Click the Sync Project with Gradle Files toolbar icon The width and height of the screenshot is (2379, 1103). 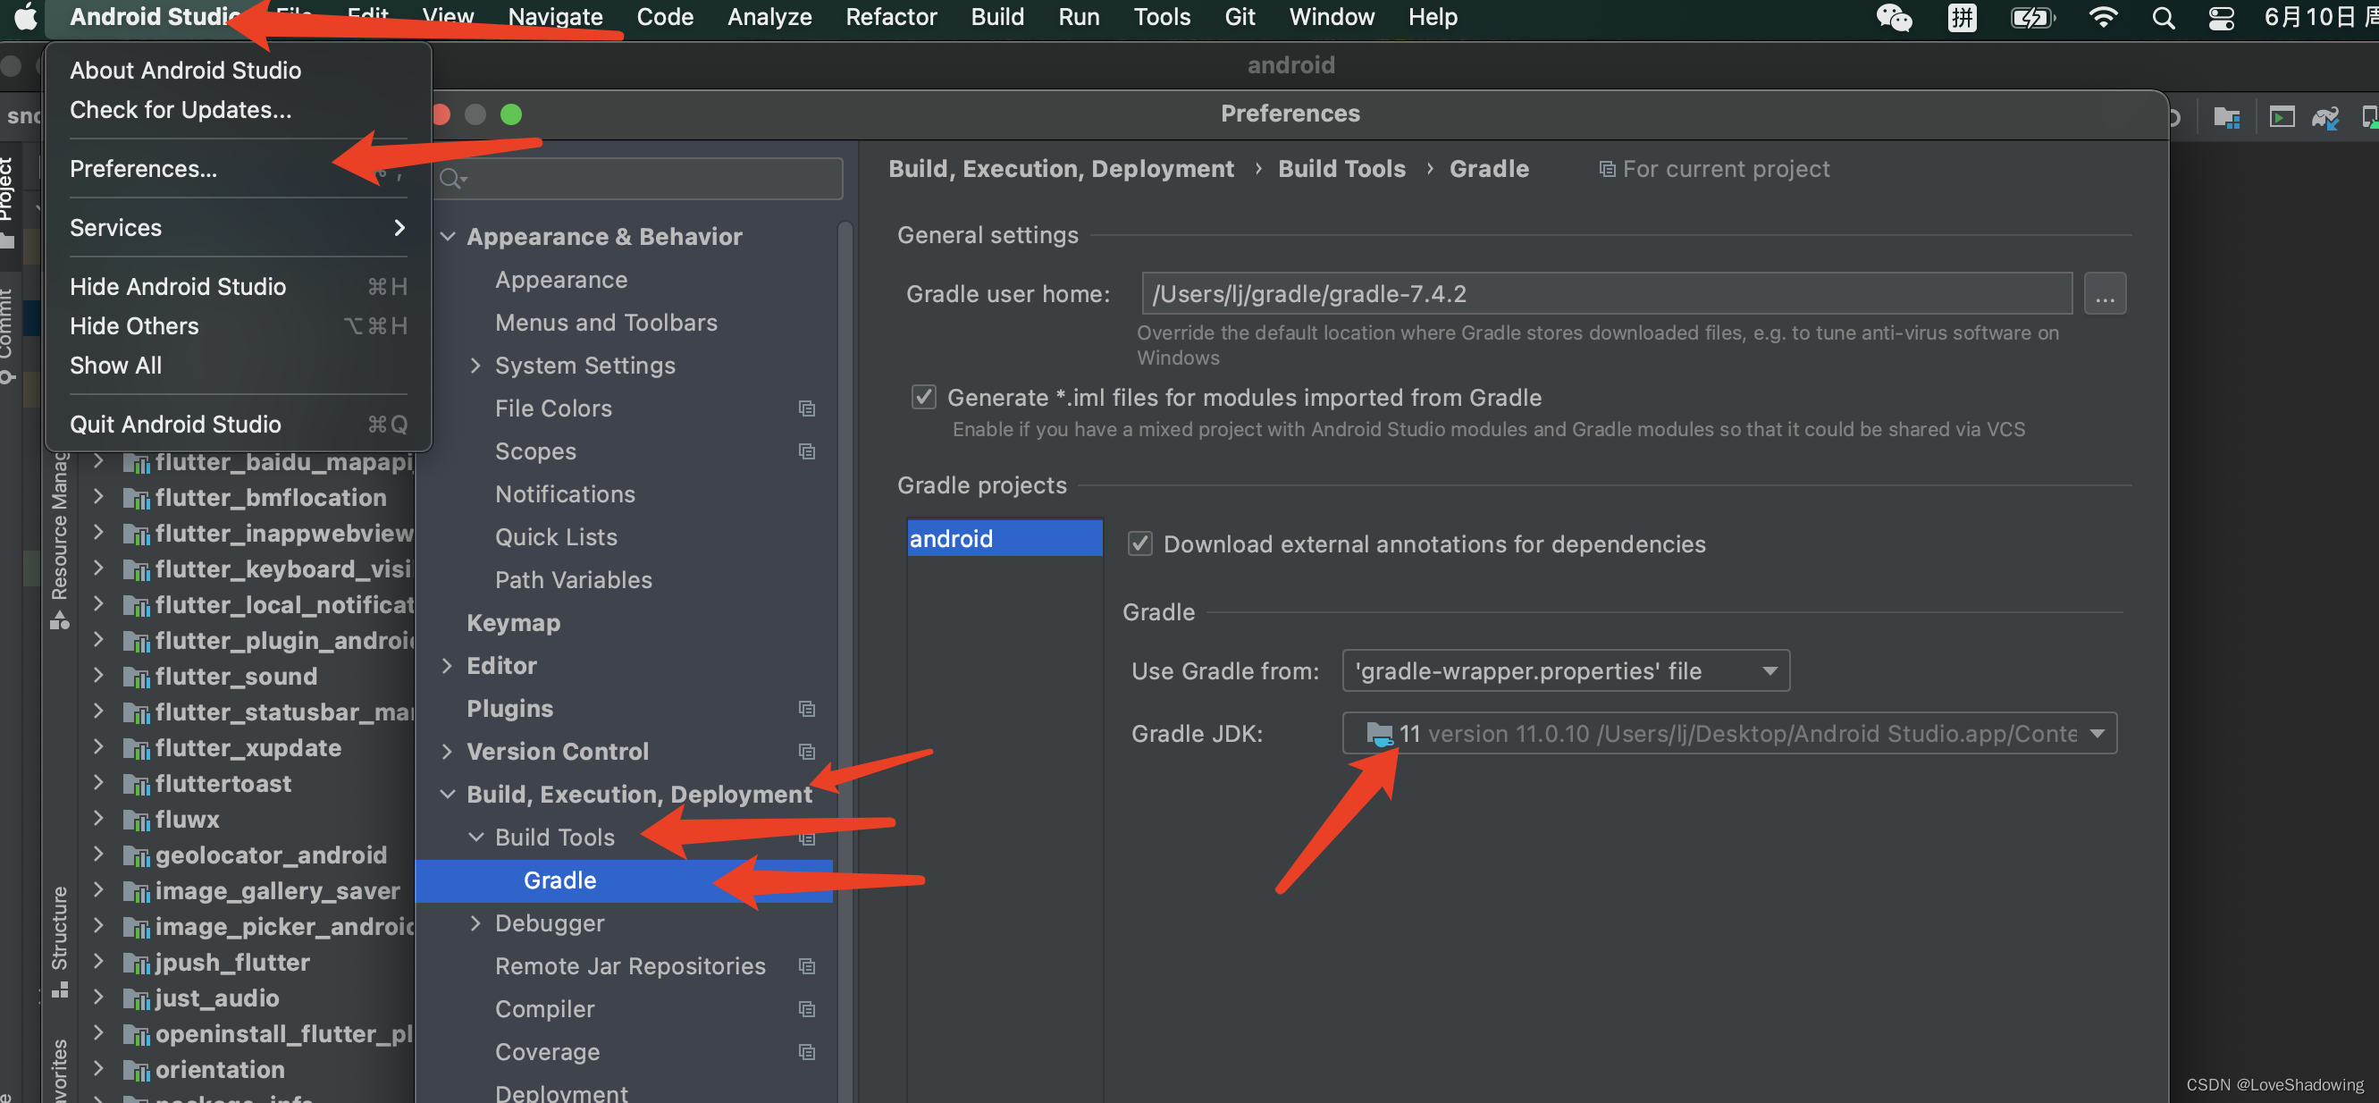[x=2324, y=117]
